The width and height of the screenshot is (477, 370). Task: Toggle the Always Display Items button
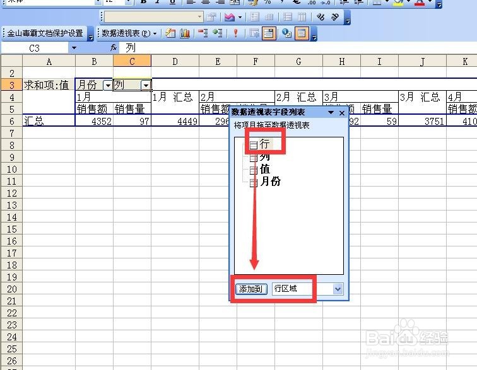click(268, 33)
